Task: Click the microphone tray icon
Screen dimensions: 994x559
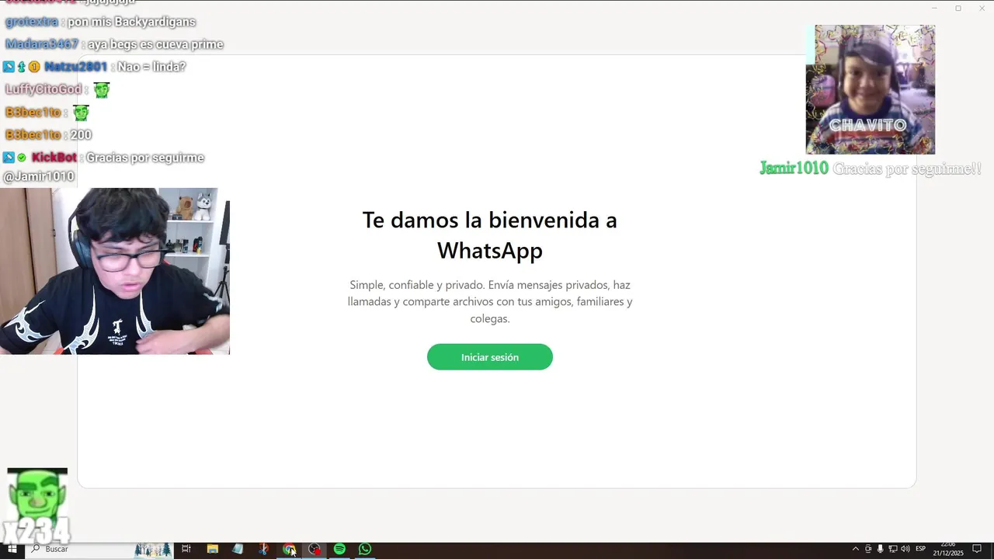Action: pyautogui.click(x=880, y=549)
